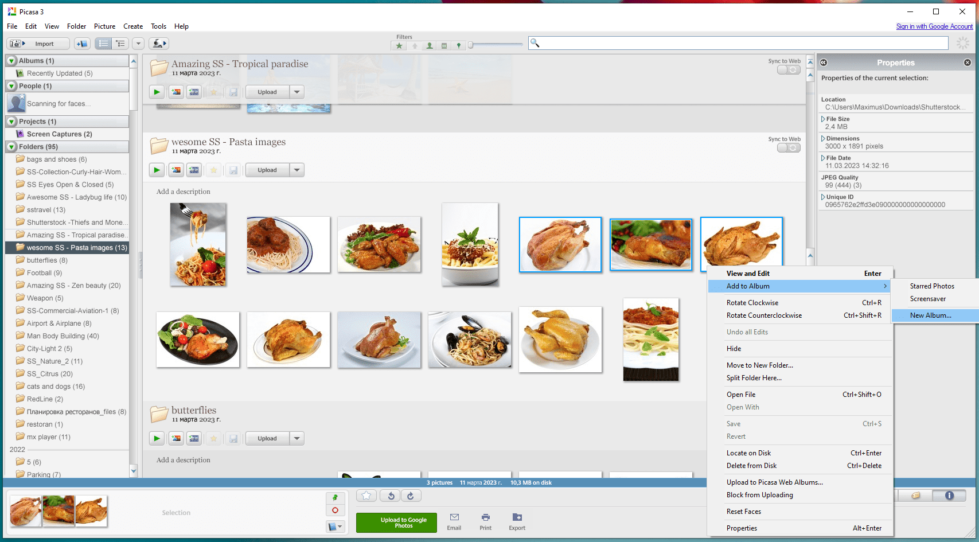This screenshot has width=979, height=542.
Task: Collapse the Albums section
Action: [x=11, y=61]
